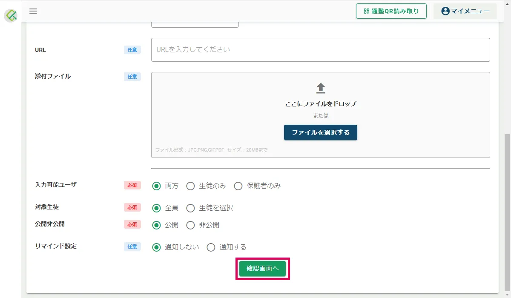Select 生徒のみ radio button
Image resolution: width=511 pixels, height=298 pixels.
coord(191,186)
